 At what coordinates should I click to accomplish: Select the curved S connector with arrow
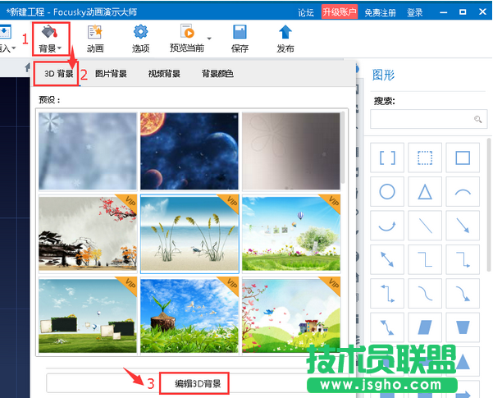click(x=463, y=293)
